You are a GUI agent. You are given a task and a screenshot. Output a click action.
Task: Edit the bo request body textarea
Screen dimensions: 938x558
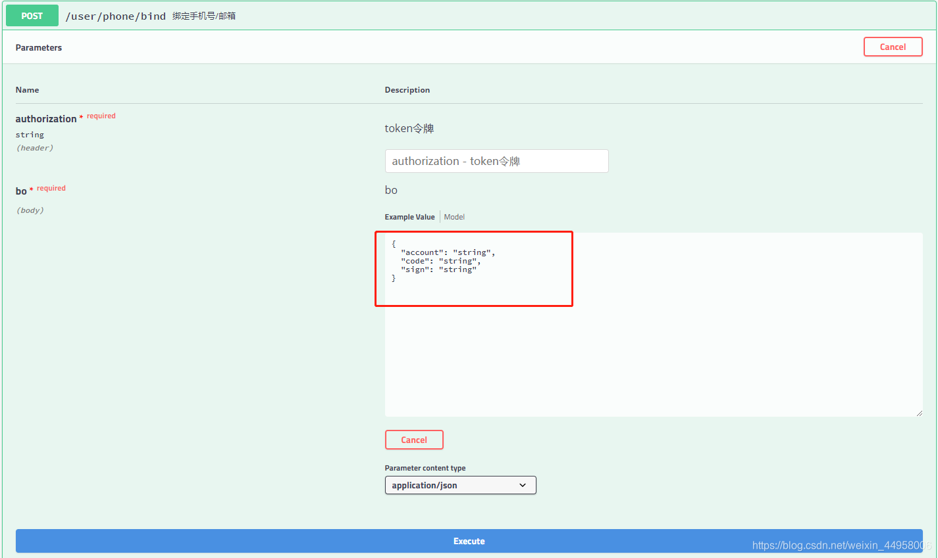point(654,325)
